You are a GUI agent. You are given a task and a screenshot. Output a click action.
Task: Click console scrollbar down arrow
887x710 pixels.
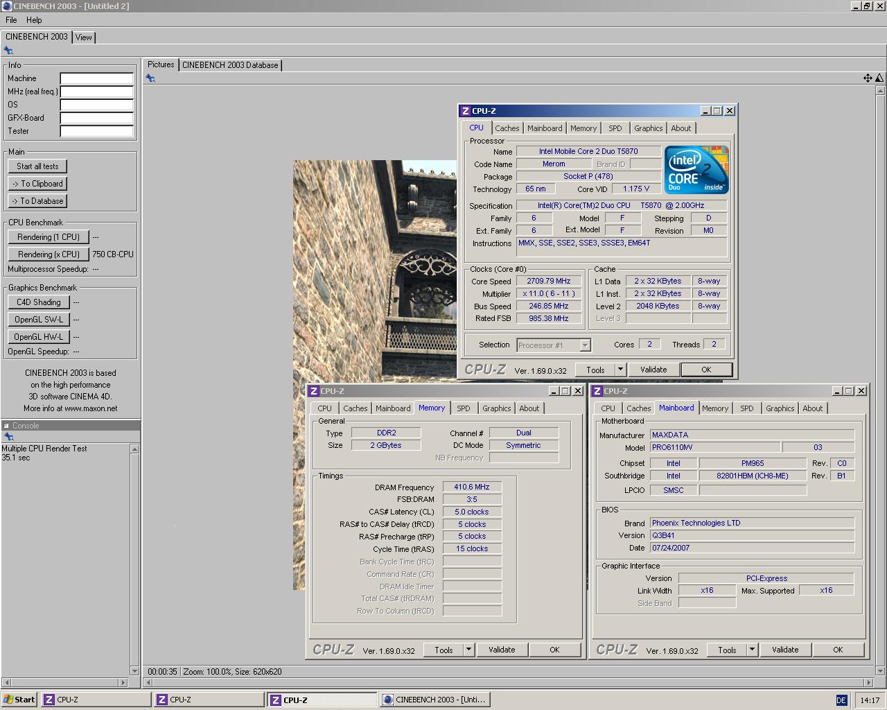tap(134, 670)
